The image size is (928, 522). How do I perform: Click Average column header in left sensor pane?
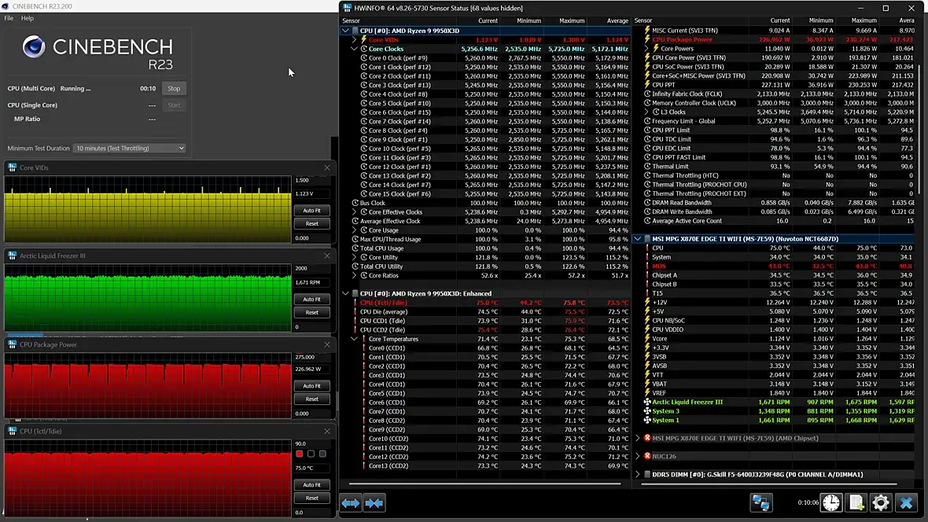tap(617, 20)
